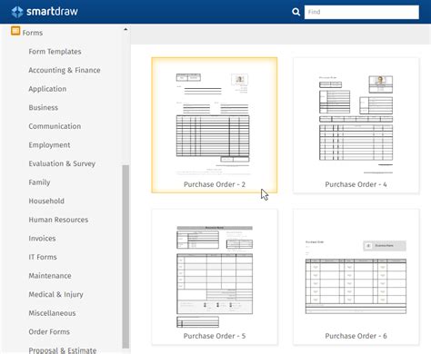Click the search magnifier icon
431x354 pixels.
pos(296,12)
